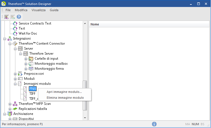Expand the Moduli node
Screen dimensions: 211x128
pos(15,79)
